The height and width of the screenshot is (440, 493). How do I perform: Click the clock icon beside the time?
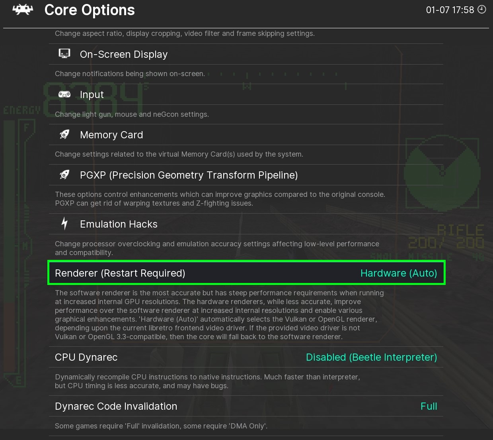coord(481,10)
